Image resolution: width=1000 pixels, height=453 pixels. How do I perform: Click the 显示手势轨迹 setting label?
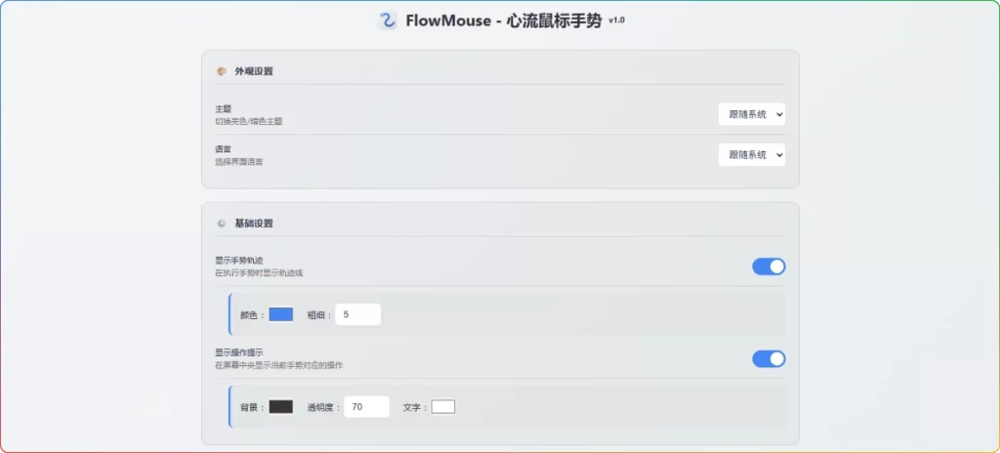239,261
